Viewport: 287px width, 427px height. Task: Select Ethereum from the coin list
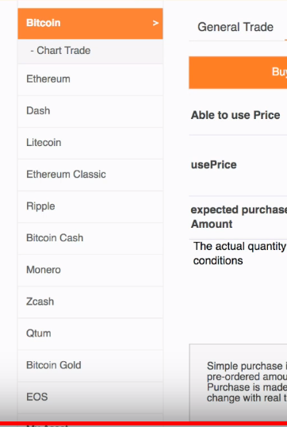click(90, 79)
